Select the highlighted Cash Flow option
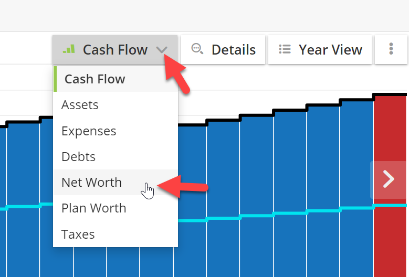Image resolution: width=409 pixels, height=277 pixels. click(x=95, y=79)
